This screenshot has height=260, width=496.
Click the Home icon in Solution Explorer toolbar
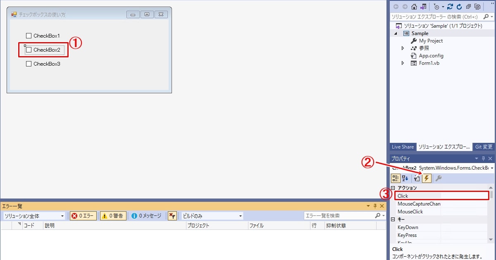(414, 7)
